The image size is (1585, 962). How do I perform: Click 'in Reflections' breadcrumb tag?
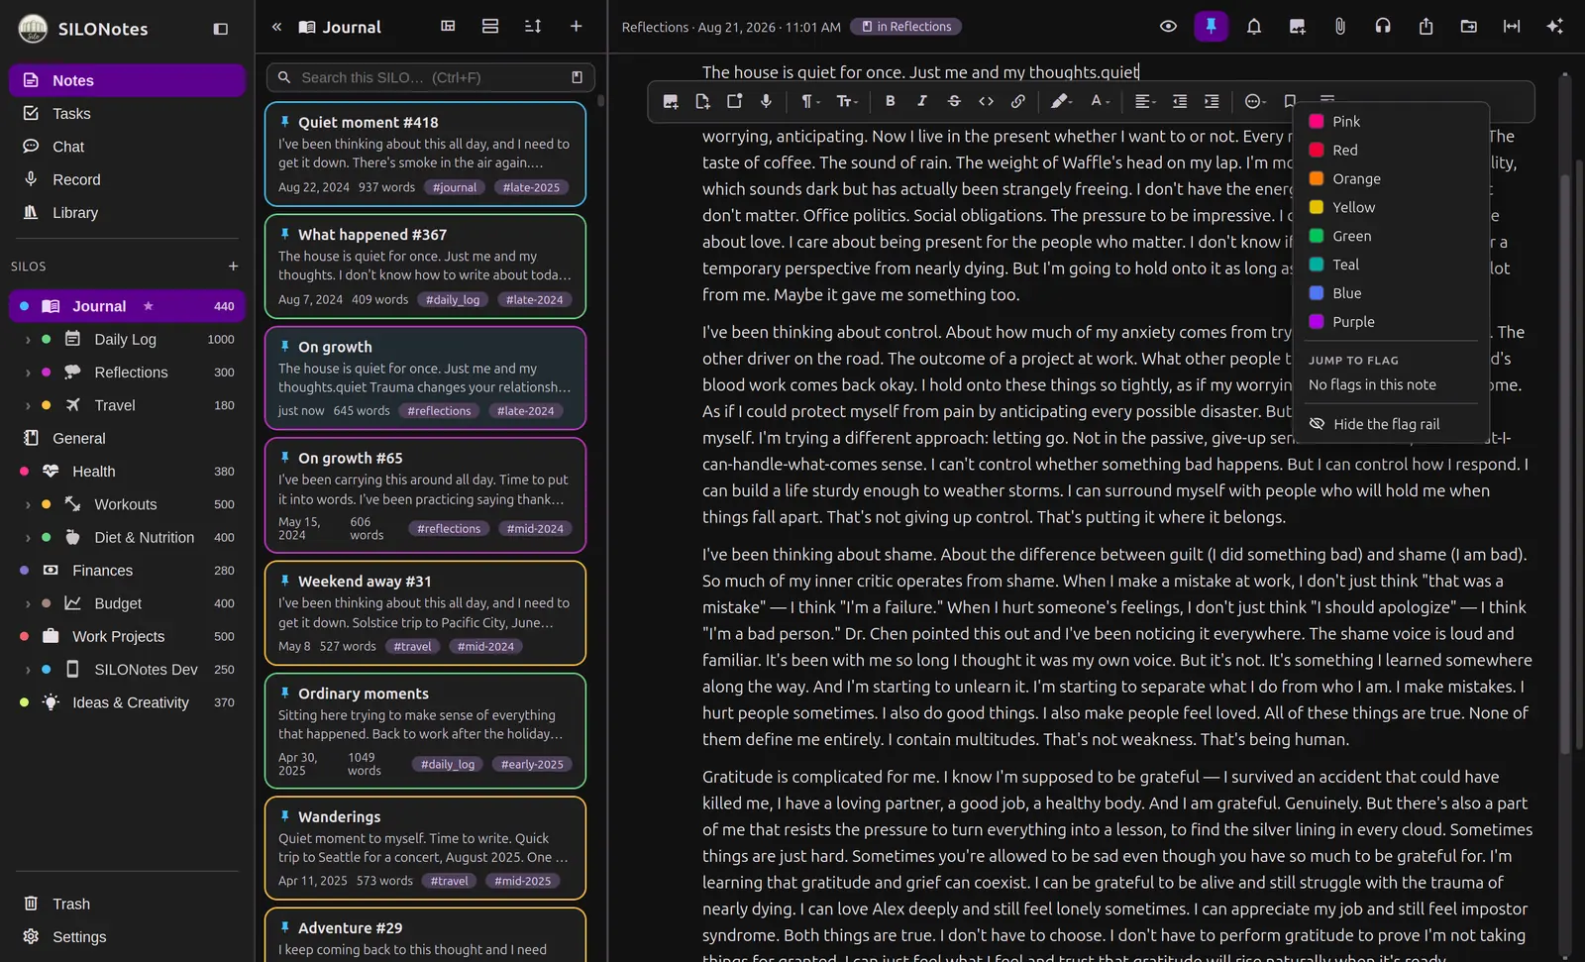906,27
